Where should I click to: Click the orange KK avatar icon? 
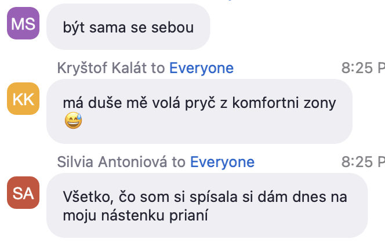[x=23, y=99]
